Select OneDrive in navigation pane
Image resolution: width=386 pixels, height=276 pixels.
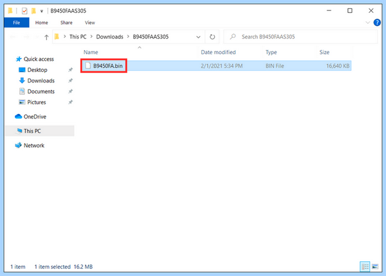coord(35,116)
